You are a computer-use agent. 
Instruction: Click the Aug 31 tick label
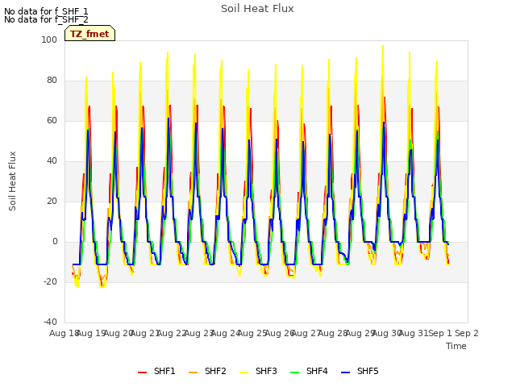[x=414, y=333]
